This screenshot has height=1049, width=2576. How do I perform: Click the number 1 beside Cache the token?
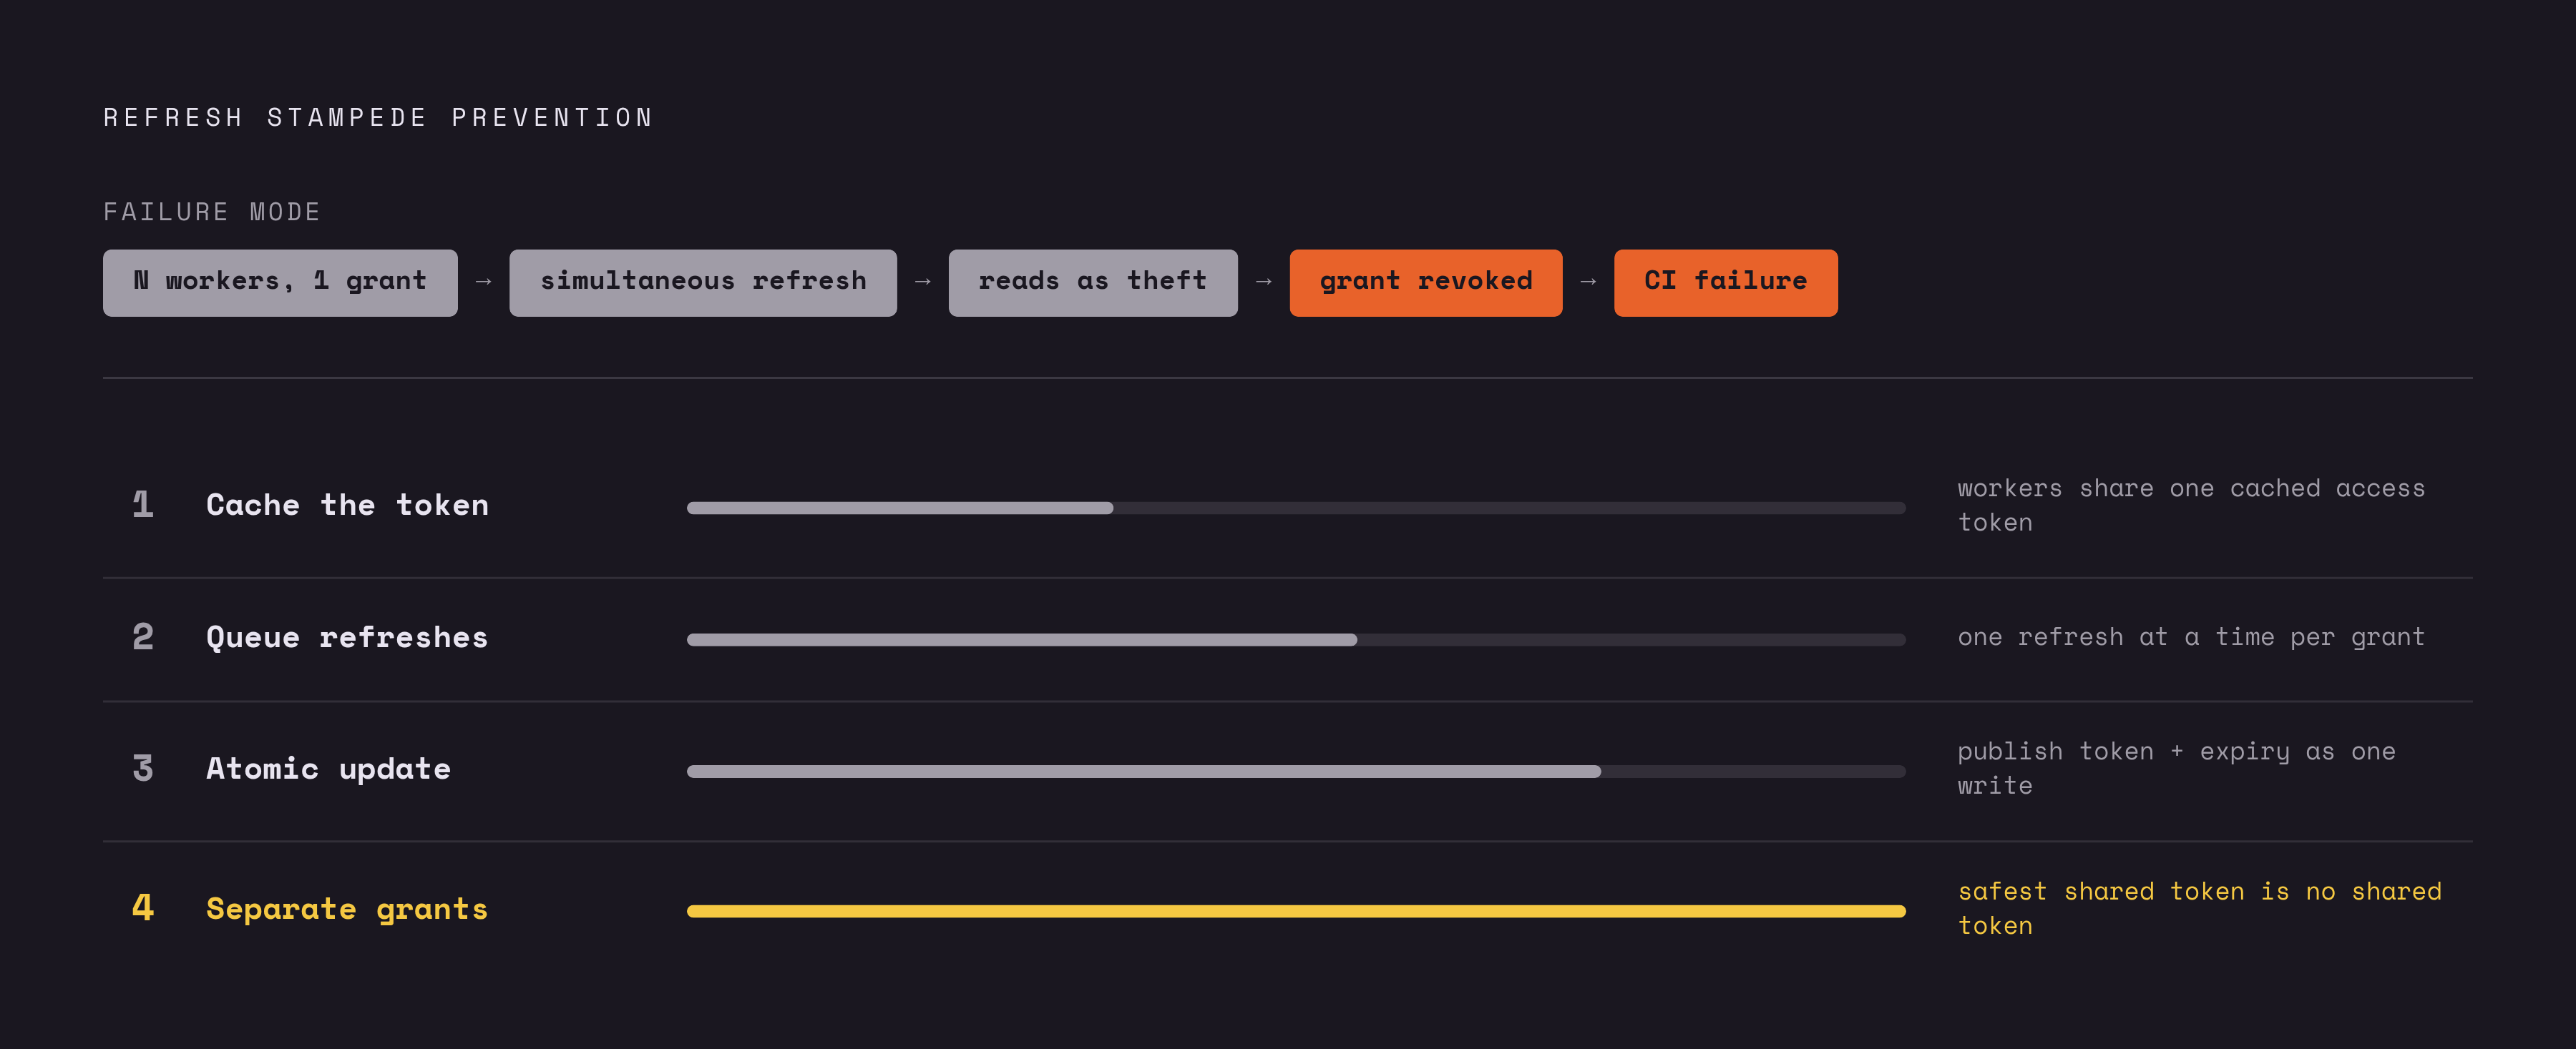coord(143,503)
